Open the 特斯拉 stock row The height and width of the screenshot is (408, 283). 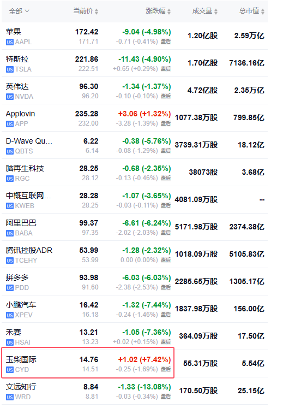(x=135, y=63)
